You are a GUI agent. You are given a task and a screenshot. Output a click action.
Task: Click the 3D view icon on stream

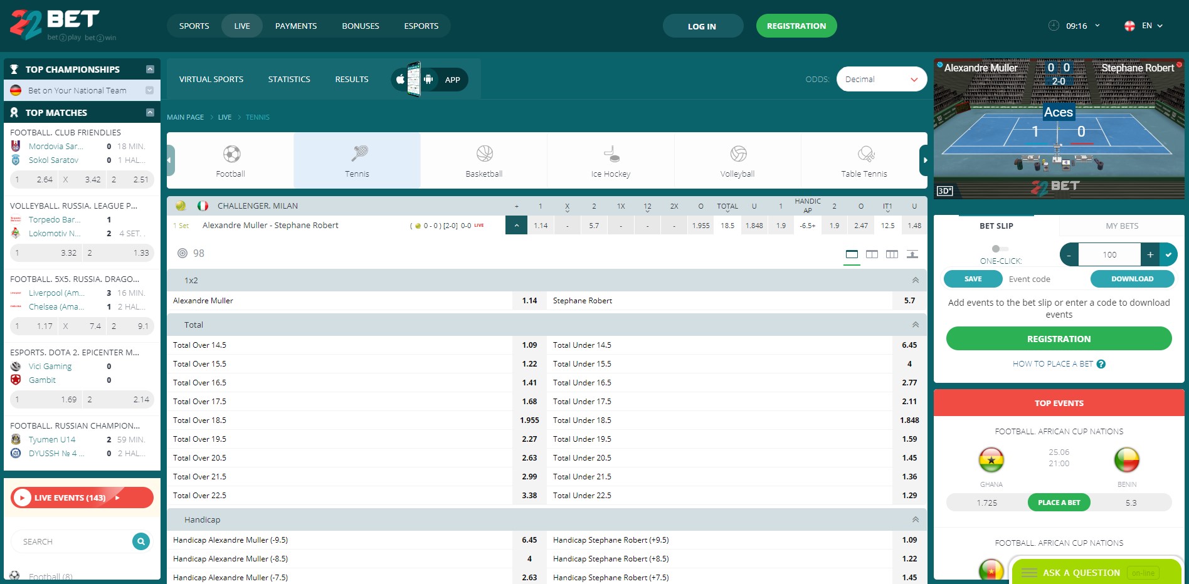[944, 190]
